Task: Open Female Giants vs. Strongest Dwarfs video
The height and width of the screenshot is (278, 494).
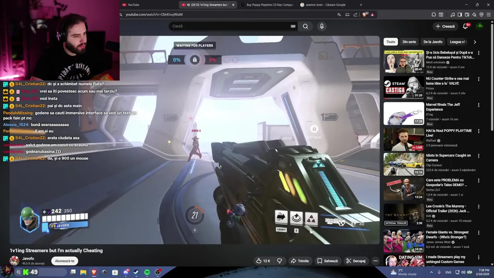Action: [x=404, y=241]
